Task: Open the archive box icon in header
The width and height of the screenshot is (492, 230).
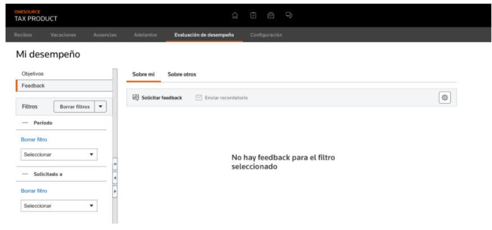Action: (x=271, y=15)
